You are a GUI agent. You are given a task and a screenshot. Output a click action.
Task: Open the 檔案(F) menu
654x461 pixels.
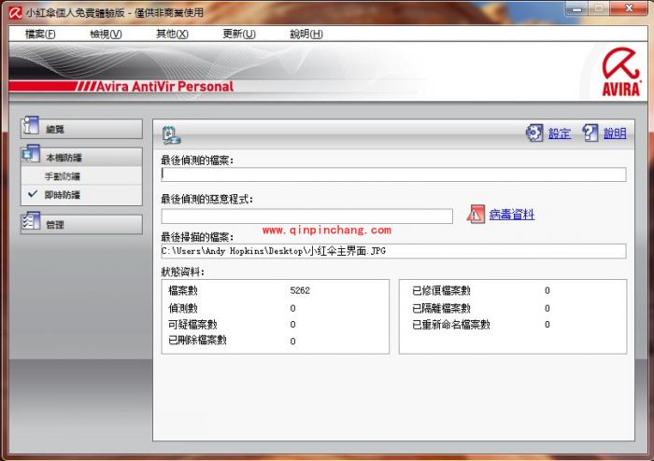[40, 34]
